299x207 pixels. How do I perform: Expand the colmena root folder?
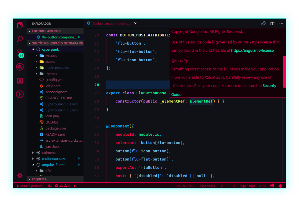(x=55, y=153)
